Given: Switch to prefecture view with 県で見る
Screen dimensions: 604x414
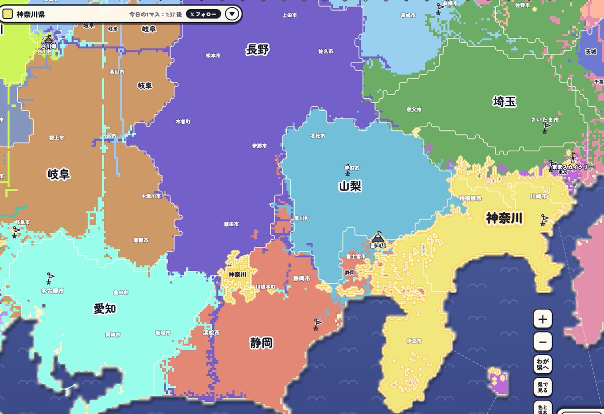Looking at the screenshot, I should point(543,388).
